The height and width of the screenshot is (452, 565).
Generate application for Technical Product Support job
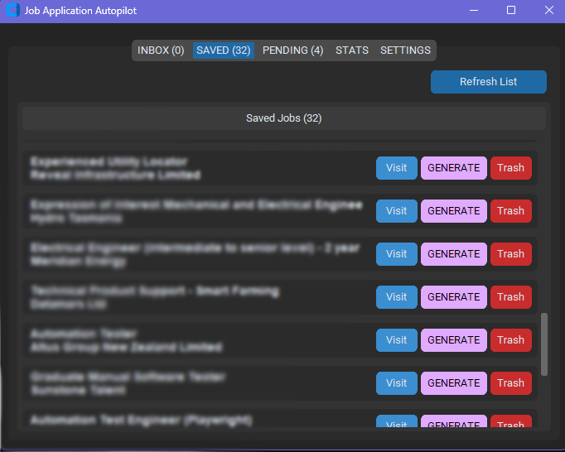click(454, 297)
